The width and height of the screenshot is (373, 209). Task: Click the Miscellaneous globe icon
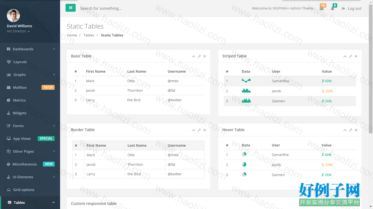pos(8,164)
